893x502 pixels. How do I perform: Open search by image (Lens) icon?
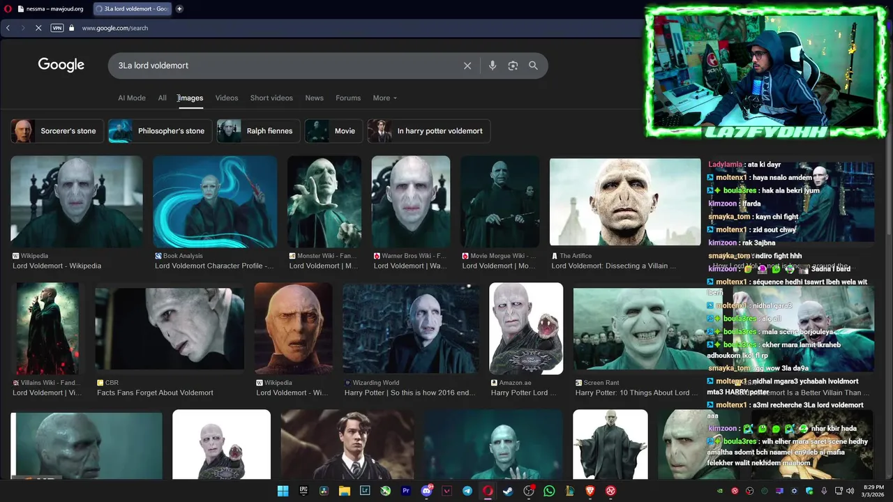tap(513, 66)
